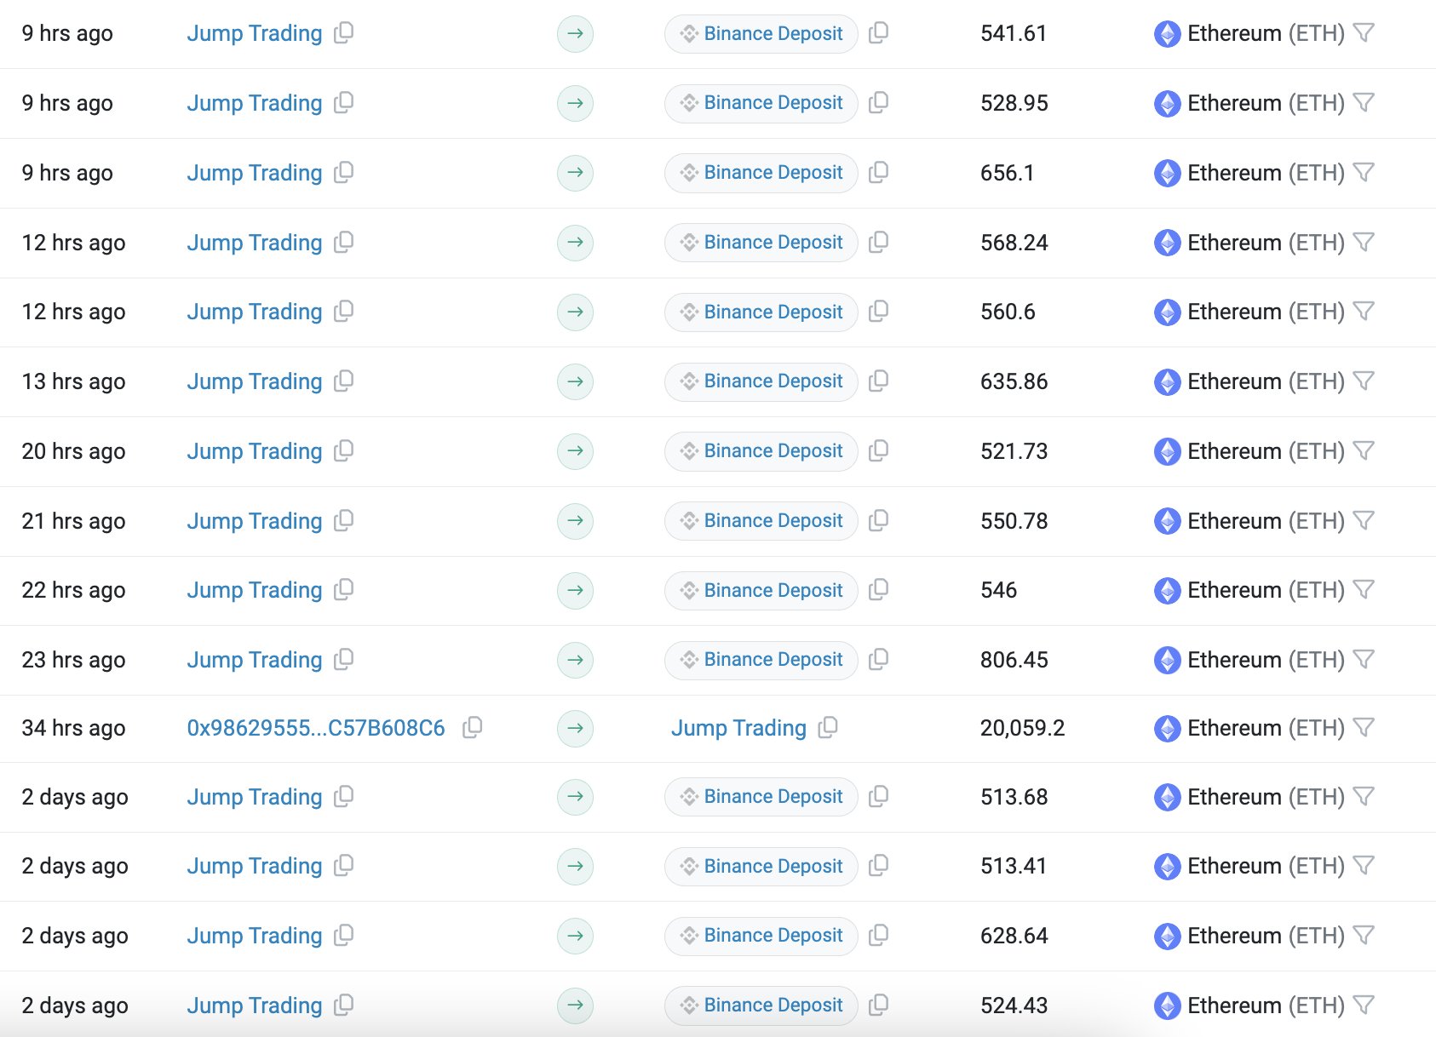Click the '23 hrs ago' timestamp
This screenshot has width=1436, height=1037.
click(x=74, y=660)
